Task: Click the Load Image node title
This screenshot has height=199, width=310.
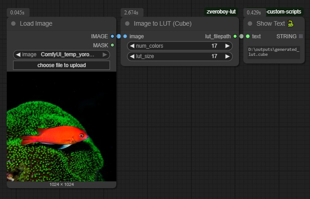Action: (x=36, y=23)
